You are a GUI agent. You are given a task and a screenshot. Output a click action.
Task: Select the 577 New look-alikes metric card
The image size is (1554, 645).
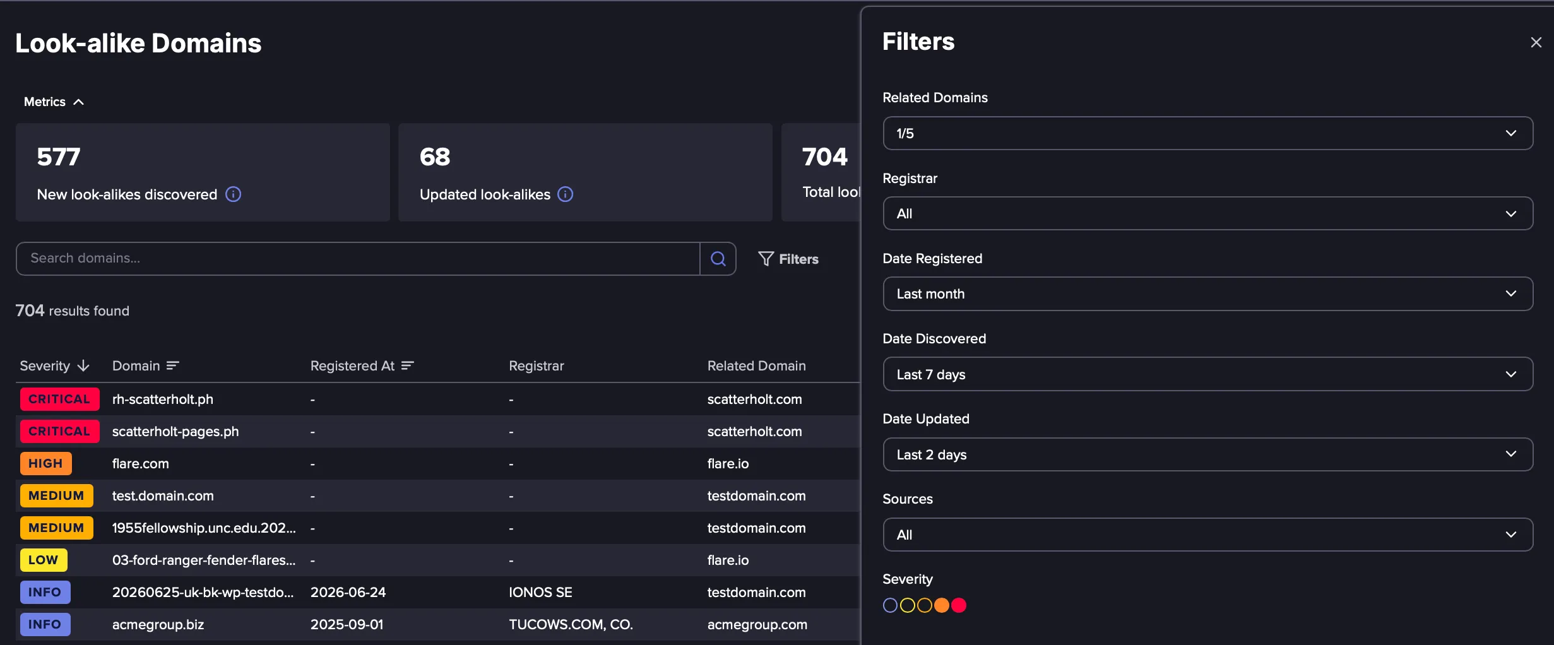203,172
